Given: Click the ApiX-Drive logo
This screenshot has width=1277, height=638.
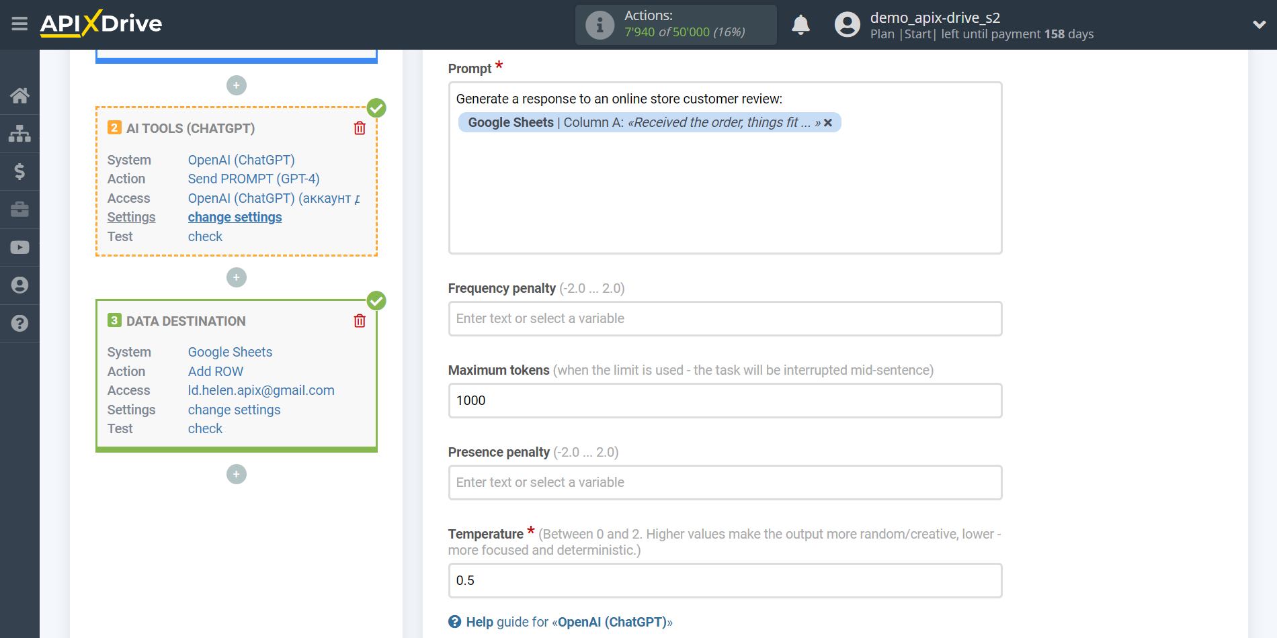Looking at the screenshot, I should (101, 24).
